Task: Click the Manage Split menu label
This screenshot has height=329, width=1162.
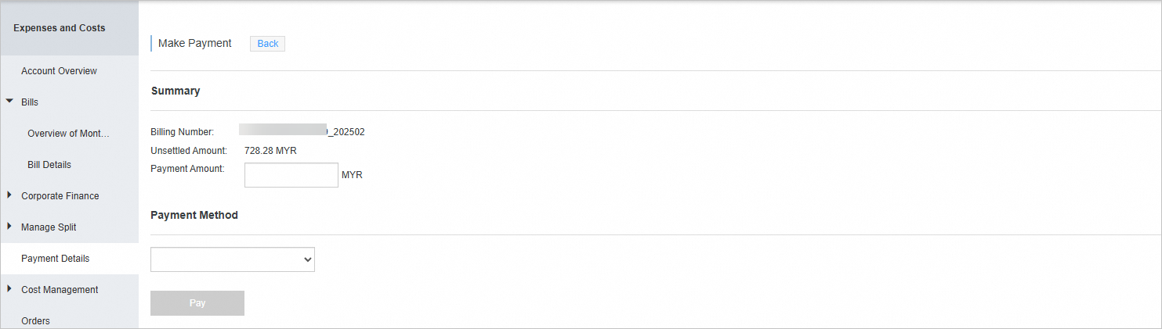Action: pos(49,227)
